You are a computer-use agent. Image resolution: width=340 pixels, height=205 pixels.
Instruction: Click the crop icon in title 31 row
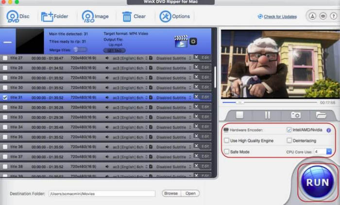pyautogui.click(x=196, y=96)
